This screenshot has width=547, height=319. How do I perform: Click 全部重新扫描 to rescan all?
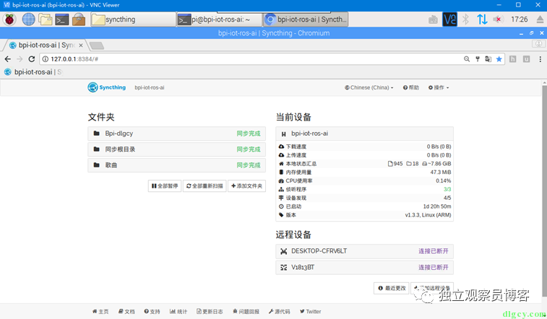coord(204,186)
